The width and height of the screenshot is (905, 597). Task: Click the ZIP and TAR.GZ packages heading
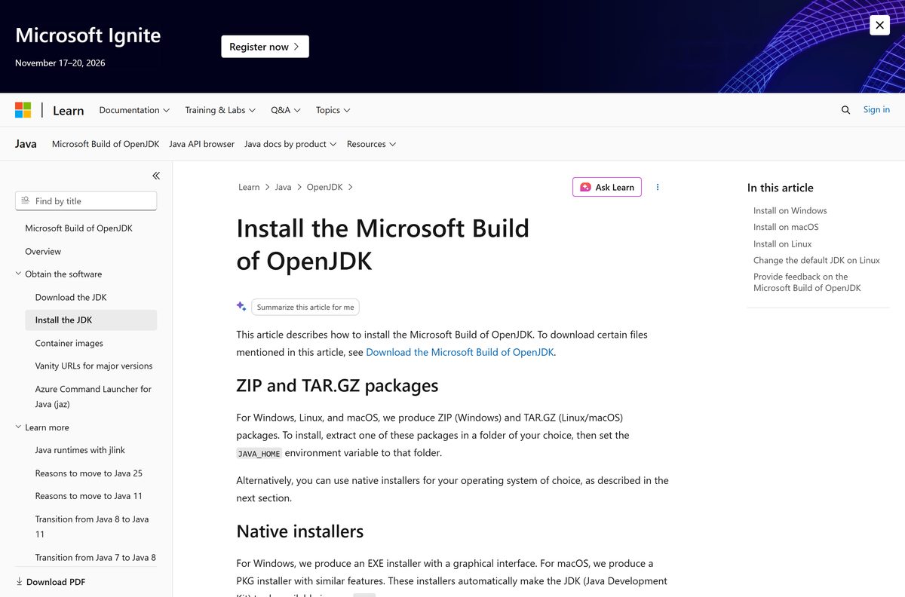[337, 386]
